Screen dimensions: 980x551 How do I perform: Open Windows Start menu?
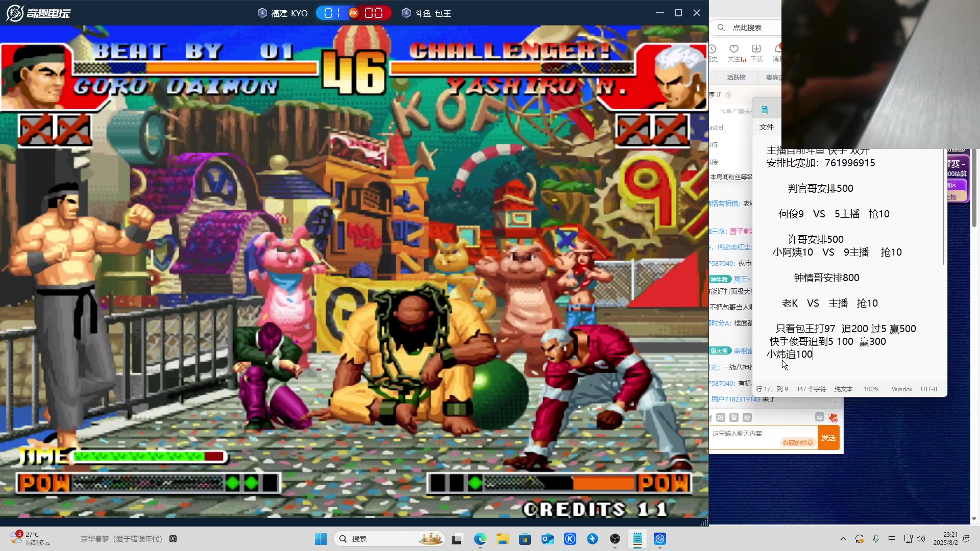[321, 539]
